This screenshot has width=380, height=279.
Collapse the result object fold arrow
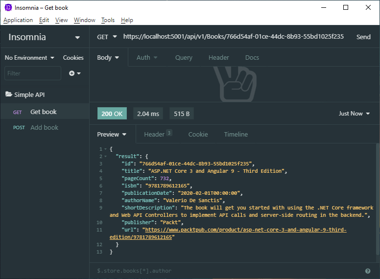105,157
